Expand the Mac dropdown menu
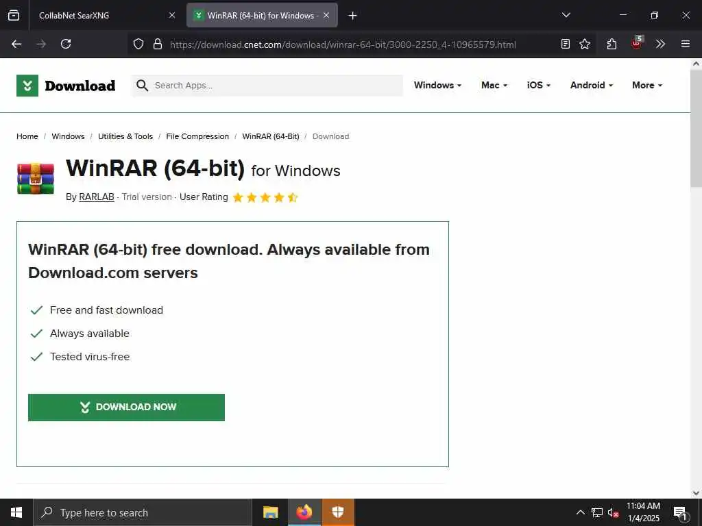Screen dimensions: 702x526 point(494,85)
